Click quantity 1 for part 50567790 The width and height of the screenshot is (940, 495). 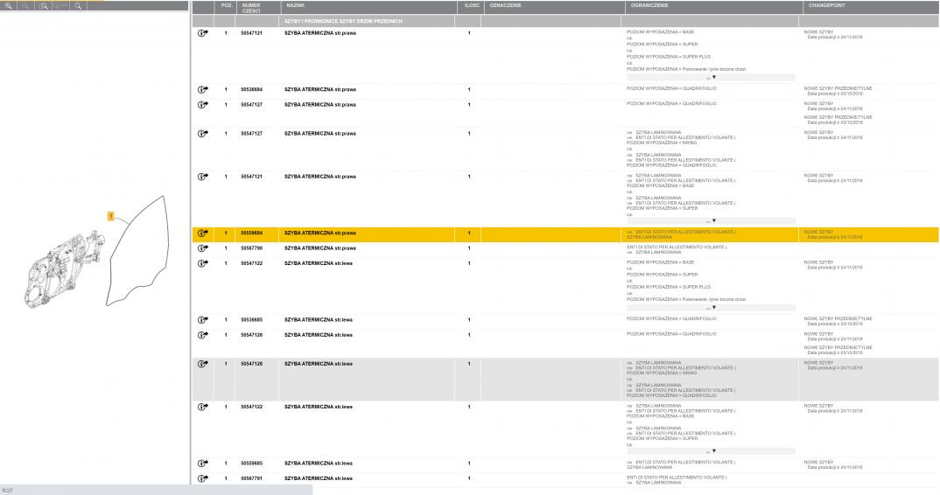469,248
